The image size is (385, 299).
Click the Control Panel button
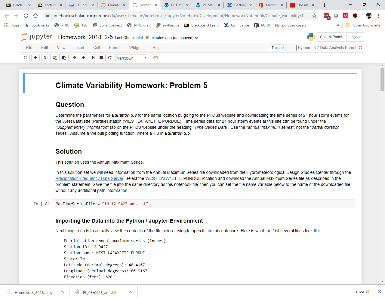pyautogui.click(x=331, y=37)
